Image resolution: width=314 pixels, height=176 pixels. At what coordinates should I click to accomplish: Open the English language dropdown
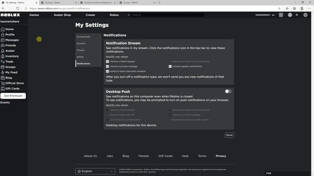click(x=95, y=171)
